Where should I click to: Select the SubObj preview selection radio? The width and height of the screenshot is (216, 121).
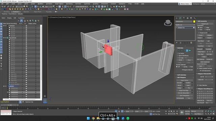pos(182,67)
